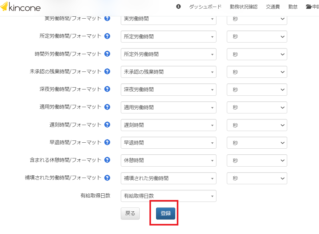Screen dimensions: 319x234
Task: Expand the 未承認の残業時間 field dropdown
Action: [168, 72]
